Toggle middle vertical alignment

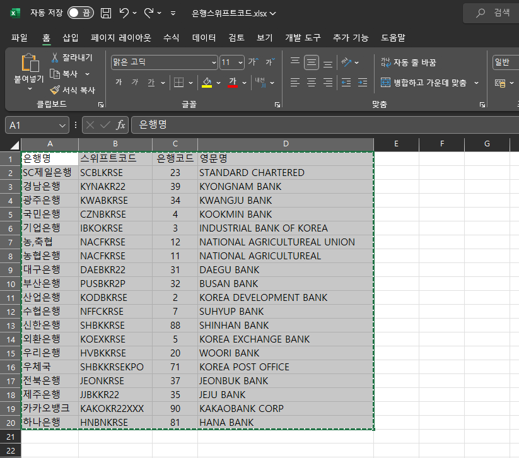coord(312,62)
